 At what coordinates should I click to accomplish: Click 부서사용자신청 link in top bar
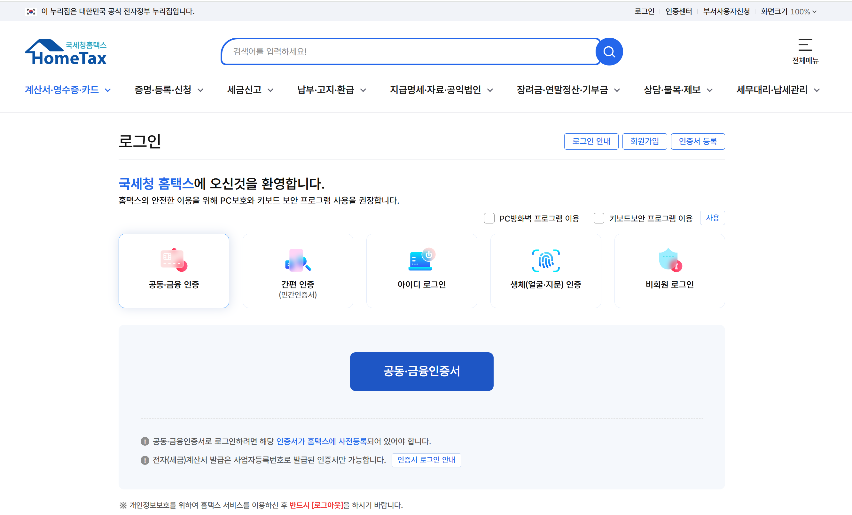pos(726,12)
